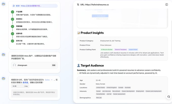
Task: Click the URL link icon beside tailwindresume.co
Action: (78, 5)
